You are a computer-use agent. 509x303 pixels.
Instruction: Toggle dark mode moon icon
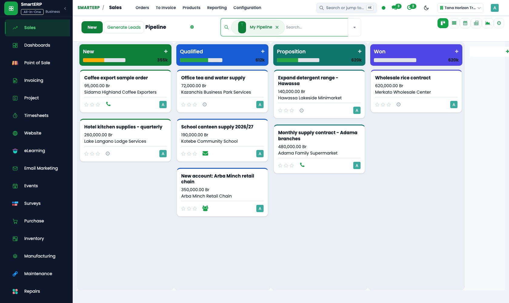(x=426, y=8)
